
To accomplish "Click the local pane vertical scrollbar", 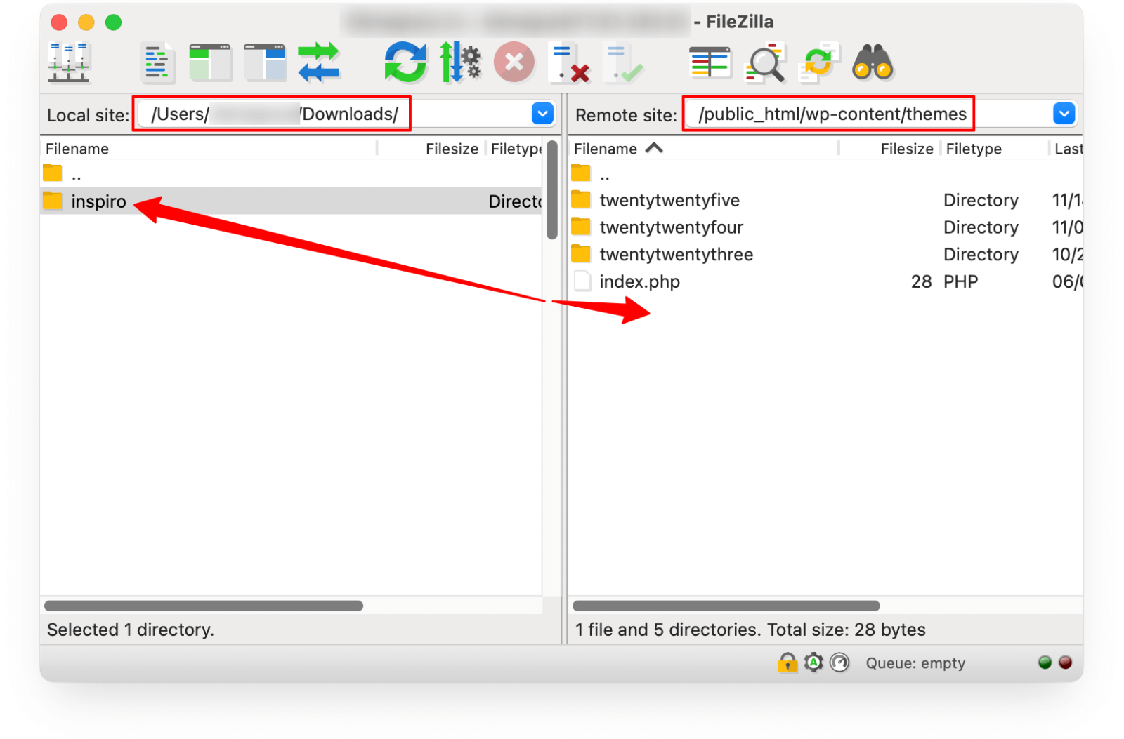I will [551, 190].
